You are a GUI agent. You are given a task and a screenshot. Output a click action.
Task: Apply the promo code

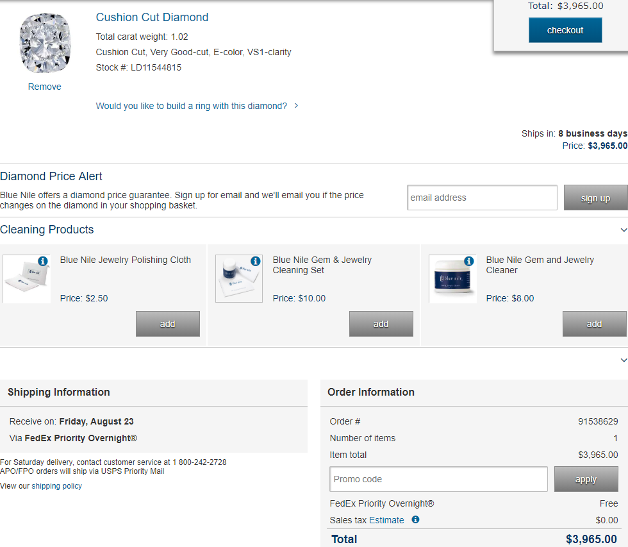[x=586, y=479]
